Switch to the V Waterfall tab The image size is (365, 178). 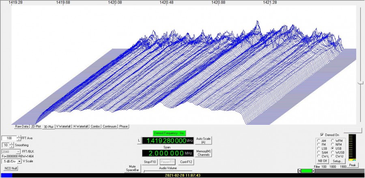63,127
